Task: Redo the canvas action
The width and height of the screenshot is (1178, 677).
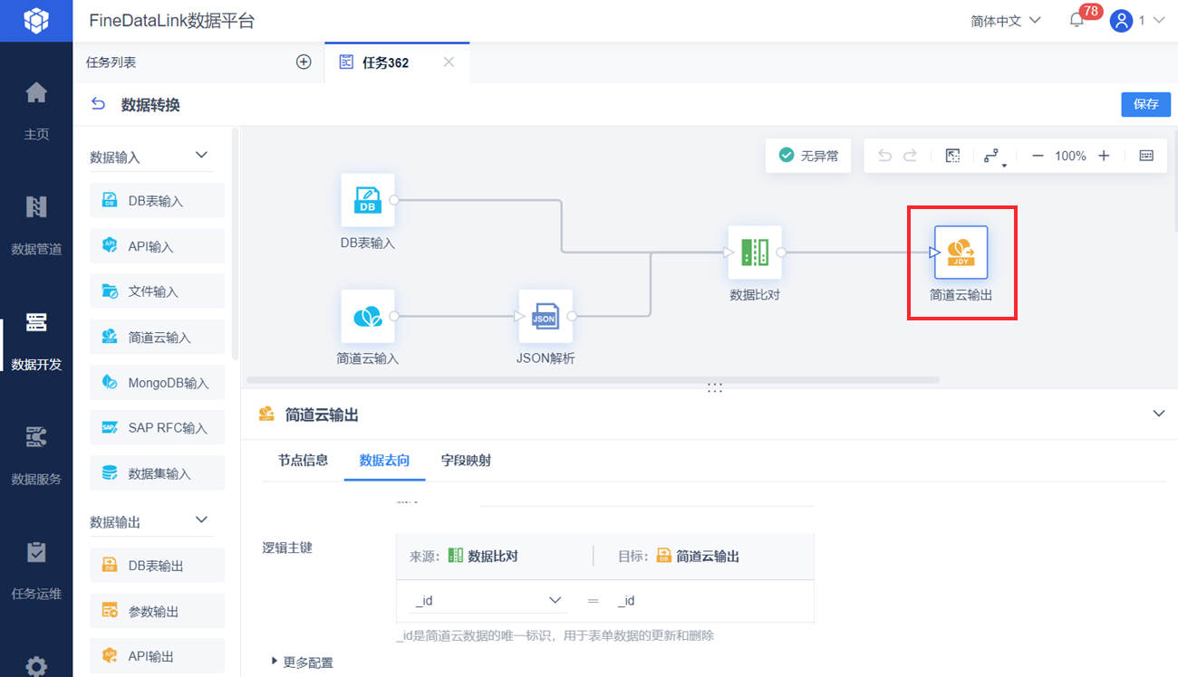Action: 911,156
